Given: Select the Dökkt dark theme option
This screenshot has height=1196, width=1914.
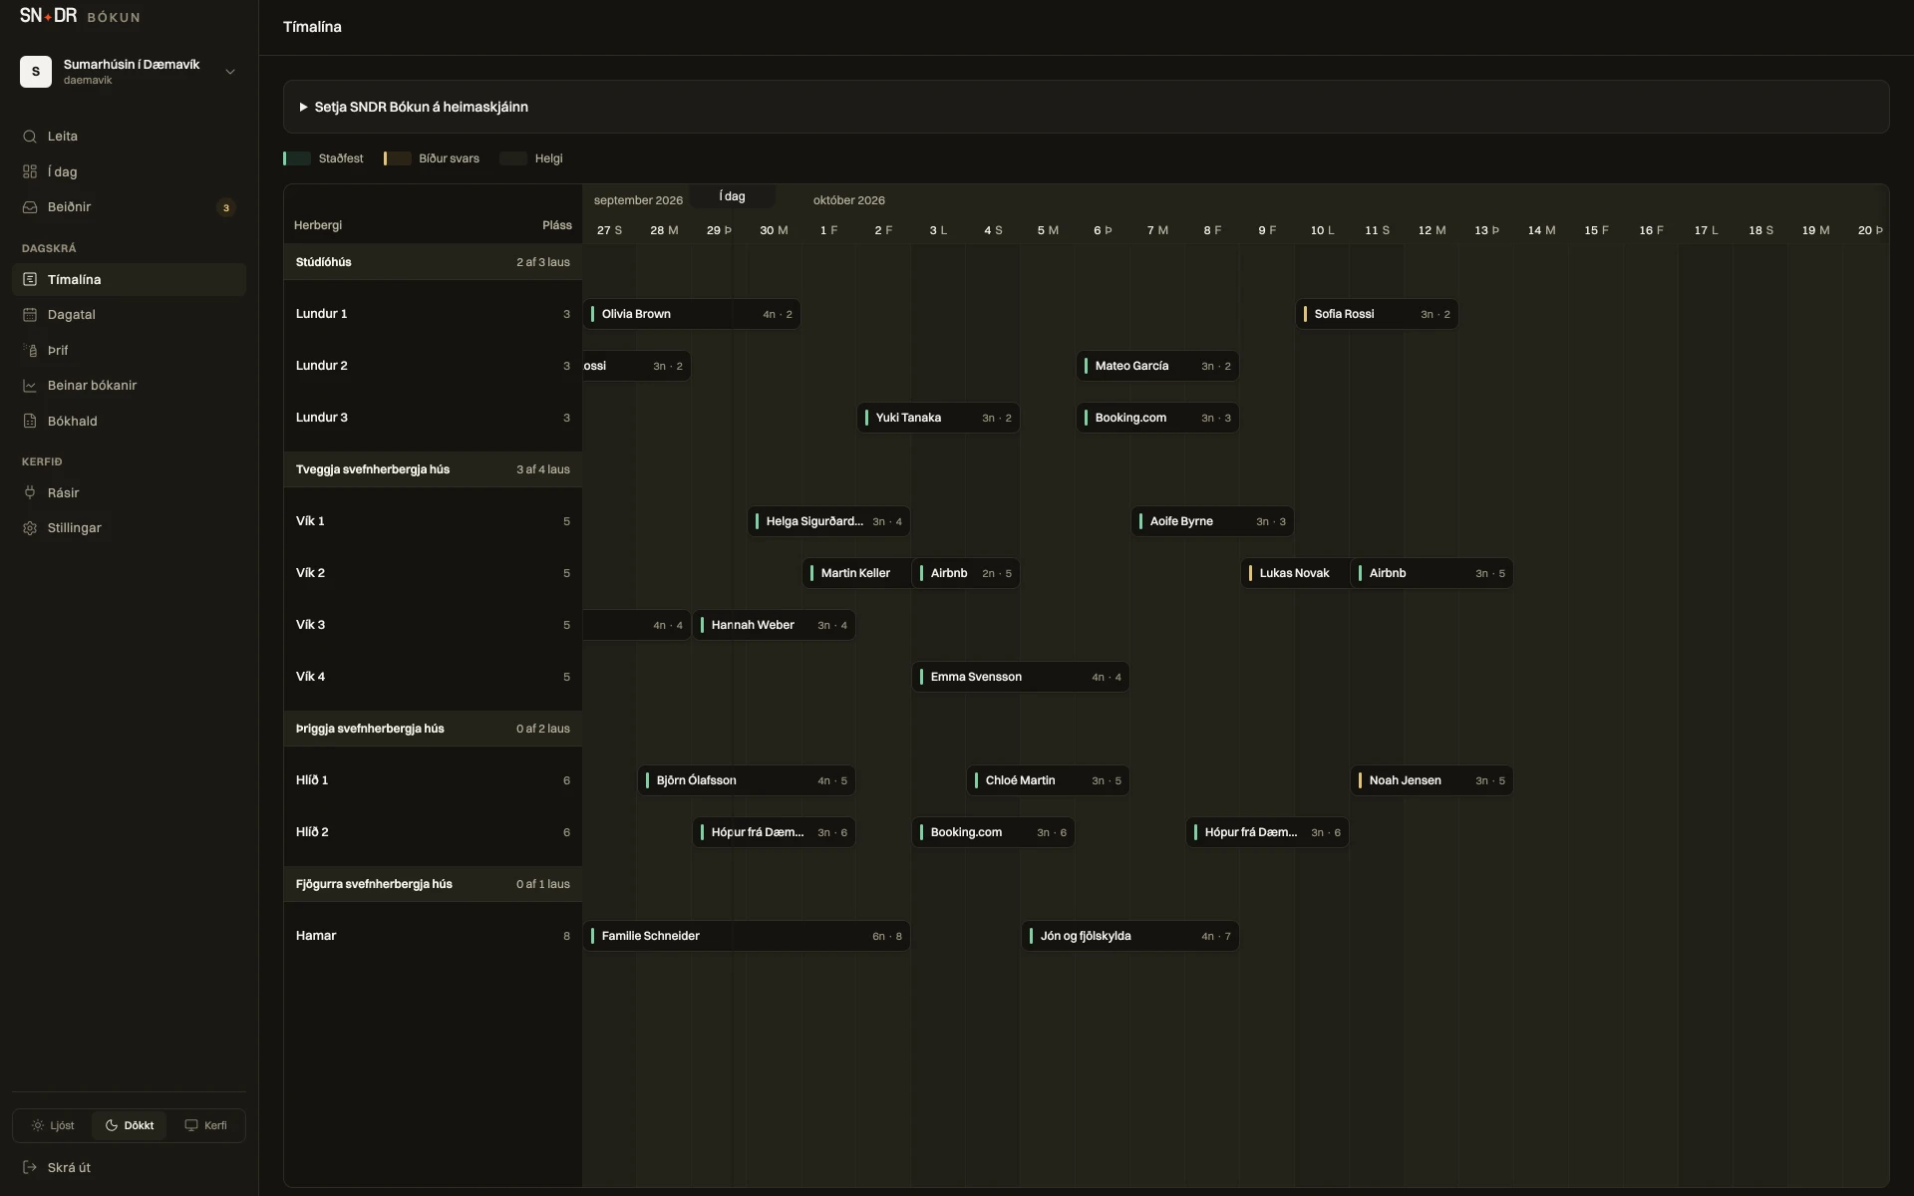Looking at the screenshot, I should point(129,1125).
